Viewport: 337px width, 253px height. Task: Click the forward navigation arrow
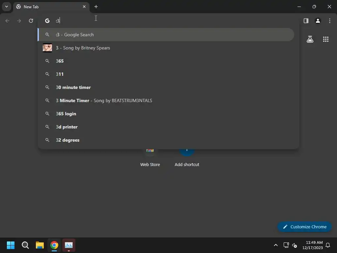point(19,21)
